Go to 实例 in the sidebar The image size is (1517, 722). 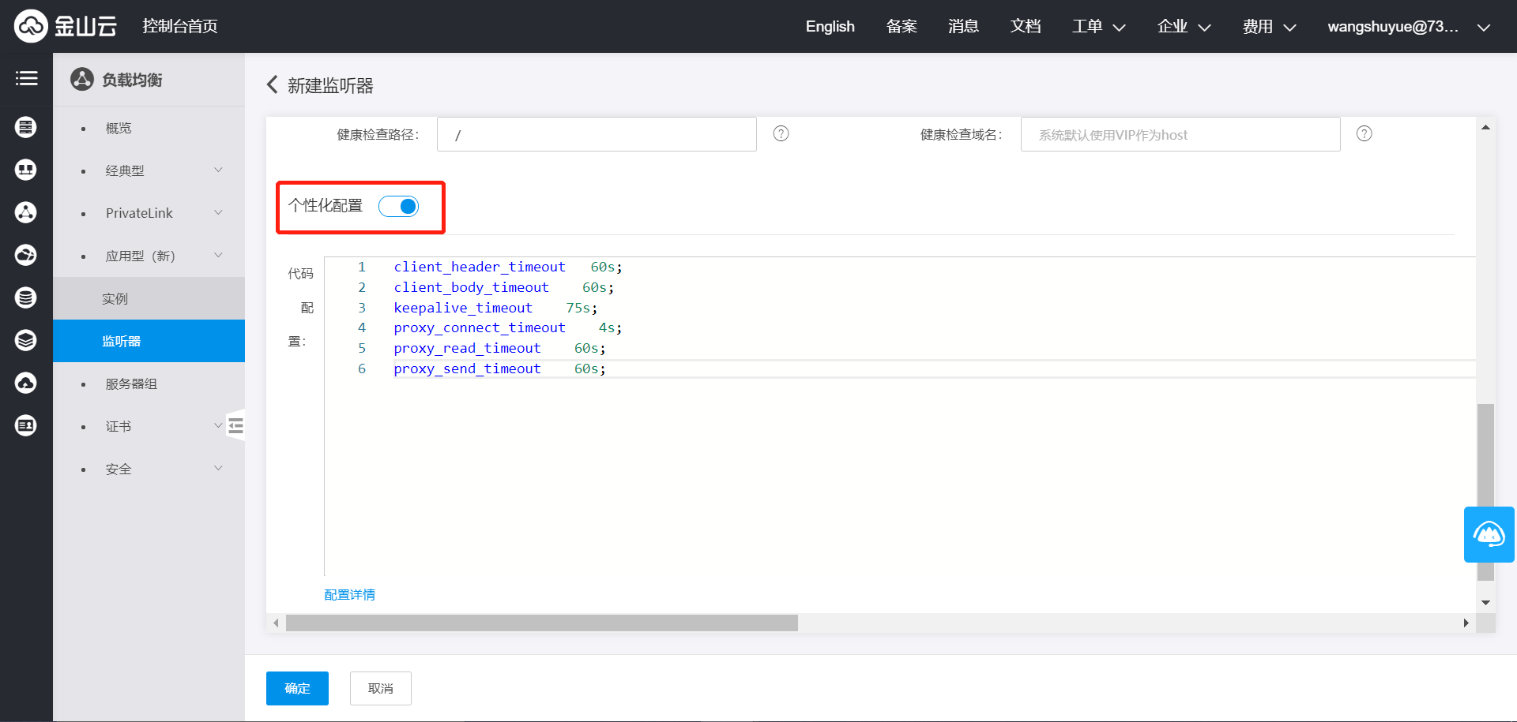(115, 299)
